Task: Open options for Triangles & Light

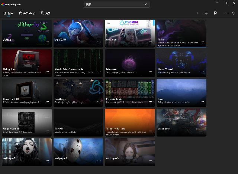Action: point(150,131)
